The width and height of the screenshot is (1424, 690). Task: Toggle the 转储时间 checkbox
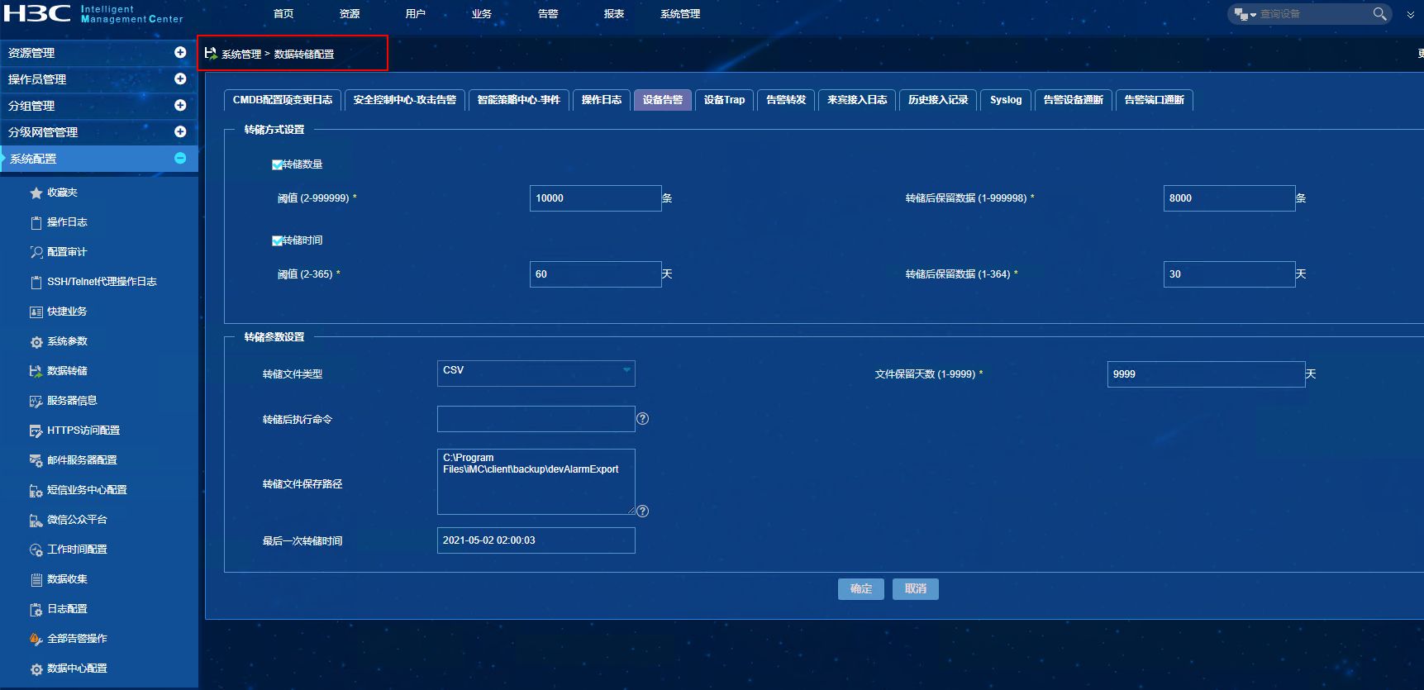coord(277,241)
